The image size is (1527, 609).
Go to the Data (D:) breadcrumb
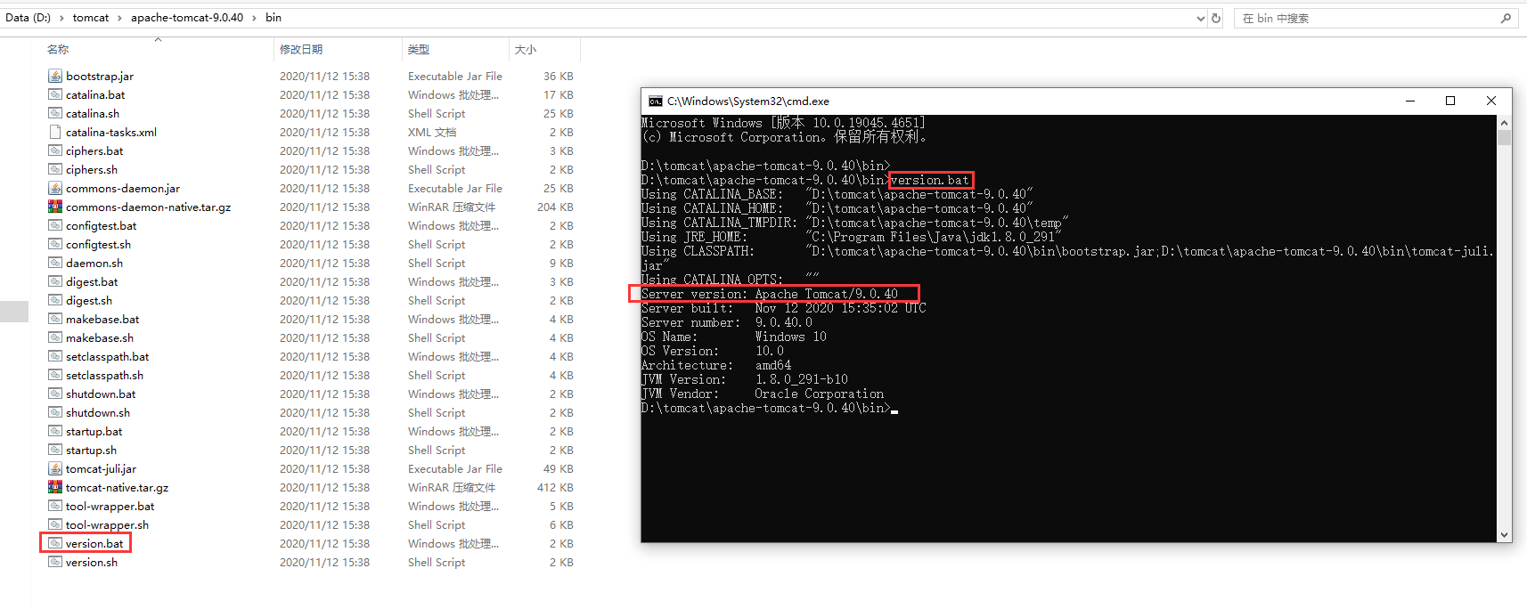tap(28, 18)
